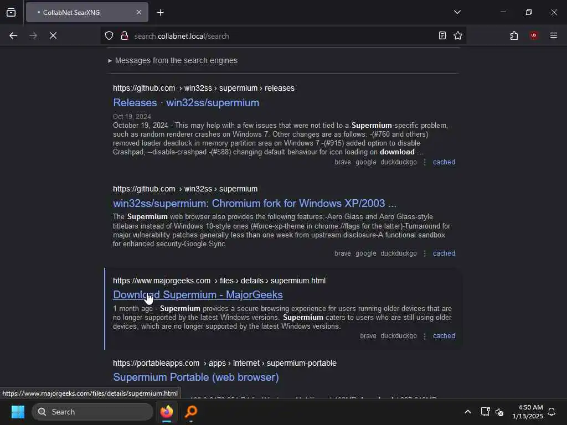
Task: Go back to the previous page
Action: point(13,36)
